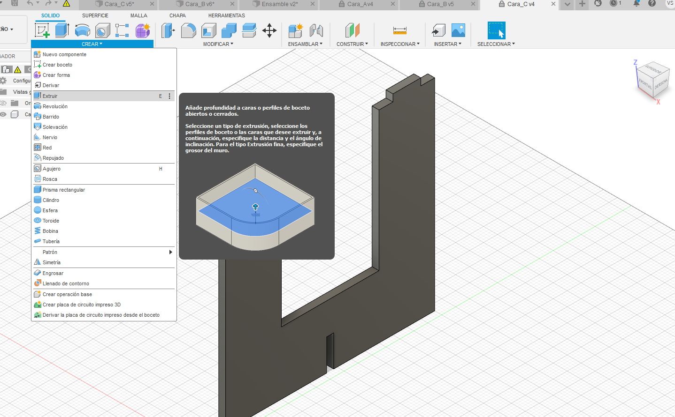Show the hidden Origen folder visibility eye
This screenshot has width=675, height=417.
tap(3, 103)
